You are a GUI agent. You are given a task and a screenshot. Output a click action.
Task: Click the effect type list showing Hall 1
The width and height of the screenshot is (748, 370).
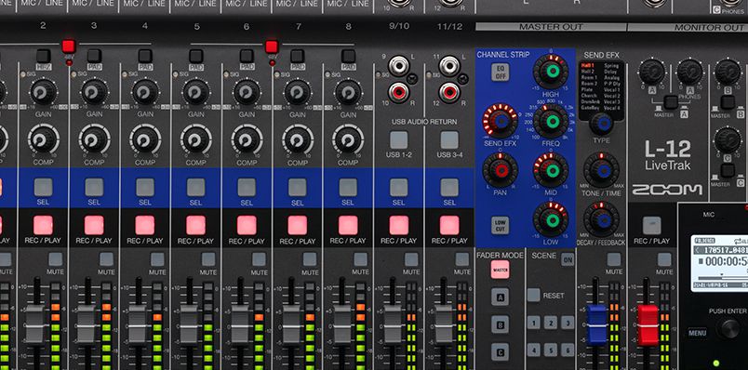(x=601, y=90)
